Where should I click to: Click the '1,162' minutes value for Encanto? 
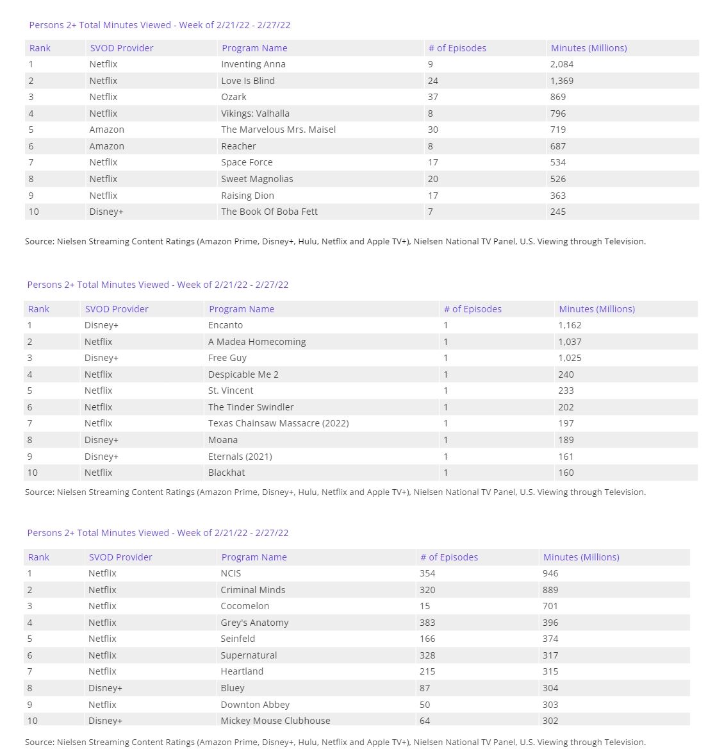[570, 325]
